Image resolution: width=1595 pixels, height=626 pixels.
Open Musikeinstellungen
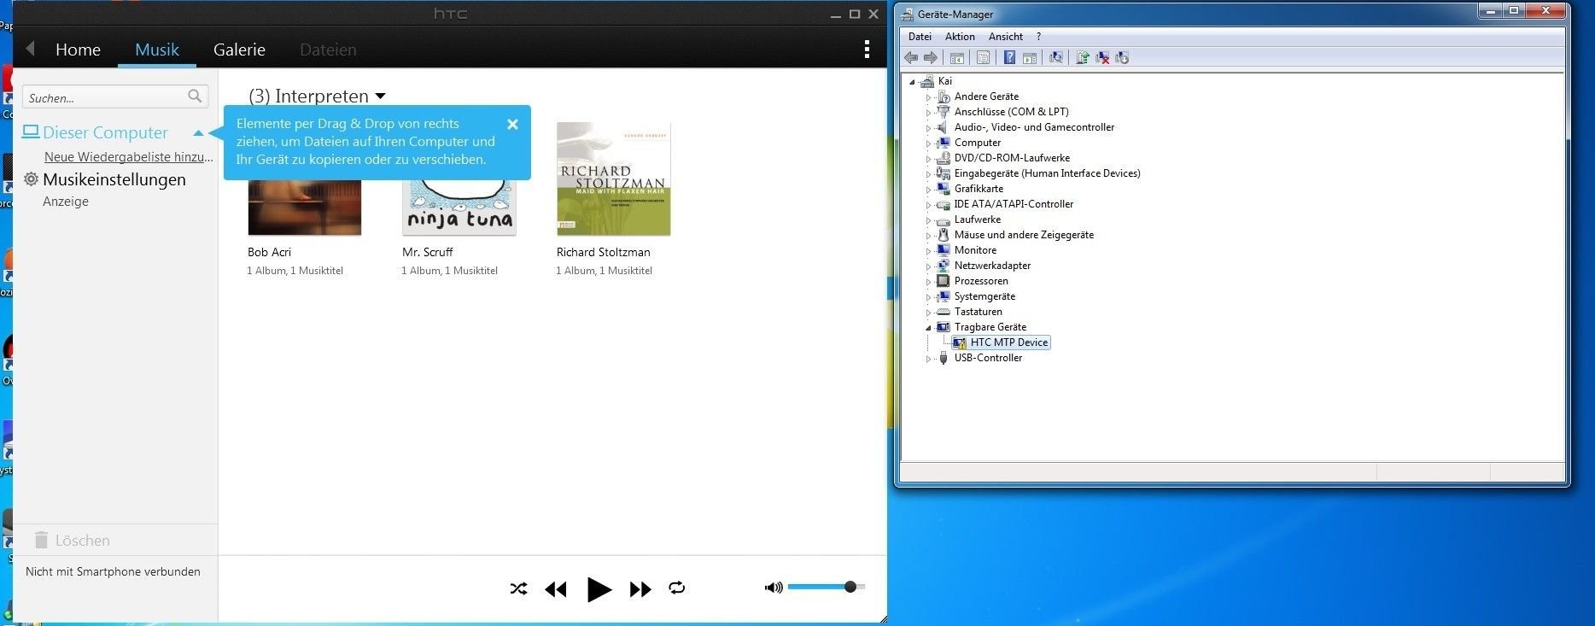[114, 179]
